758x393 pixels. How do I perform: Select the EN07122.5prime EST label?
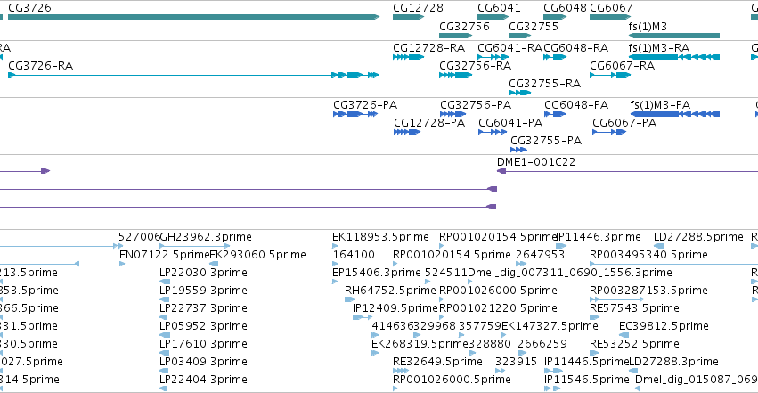click(165, 255)
